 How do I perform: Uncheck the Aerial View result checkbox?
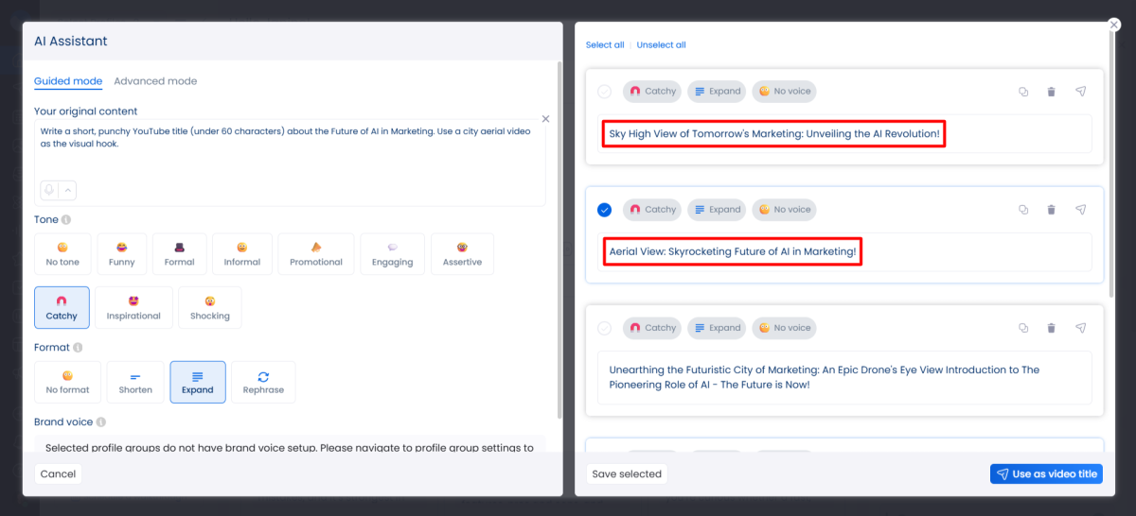pos(605,210)
